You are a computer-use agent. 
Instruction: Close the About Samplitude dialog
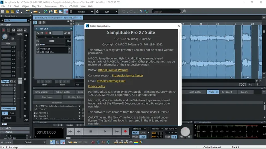coord(179,26)
